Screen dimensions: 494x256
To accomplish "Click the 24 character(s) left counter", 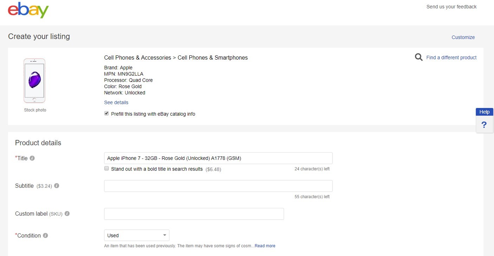I will pos(312,169).
